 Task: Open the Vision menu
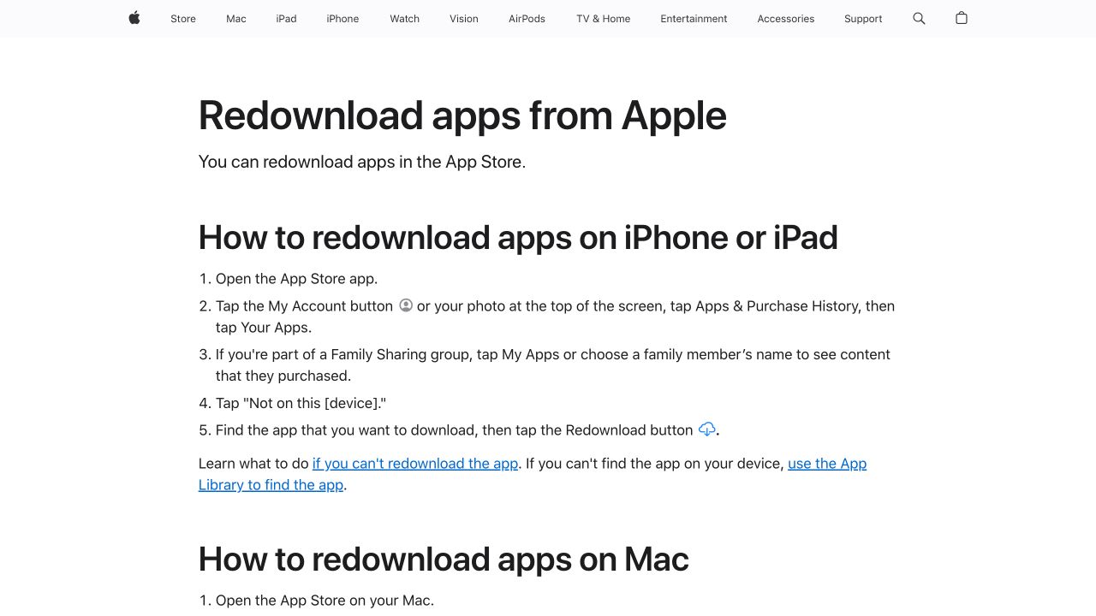click(464, 19)
